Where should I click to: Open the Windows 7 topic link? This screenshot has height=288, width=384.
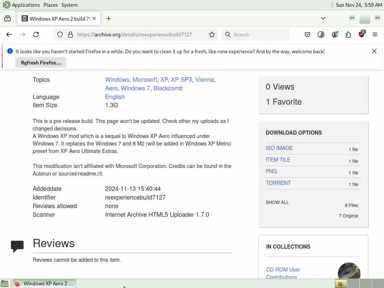pyautogui.click(x=135, y=88)
